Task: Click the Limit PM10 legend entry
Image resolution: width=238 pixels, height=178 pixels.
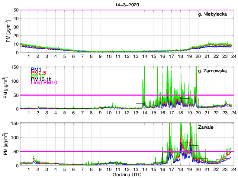Action: [x=44, y=83]
